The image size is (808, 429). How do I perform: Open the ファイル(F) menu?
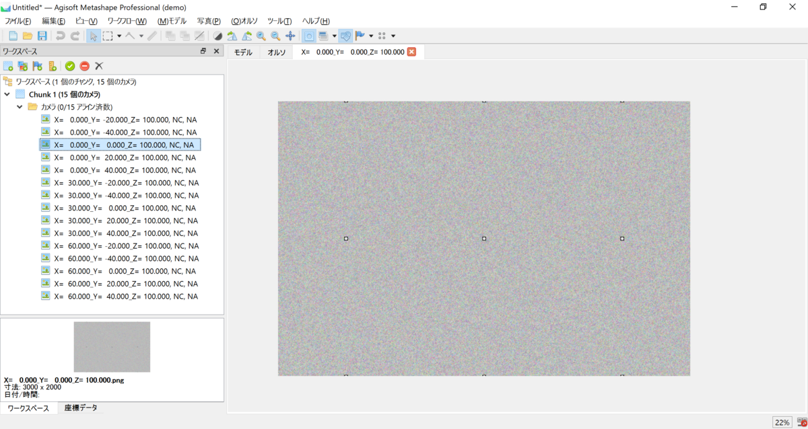18,21
